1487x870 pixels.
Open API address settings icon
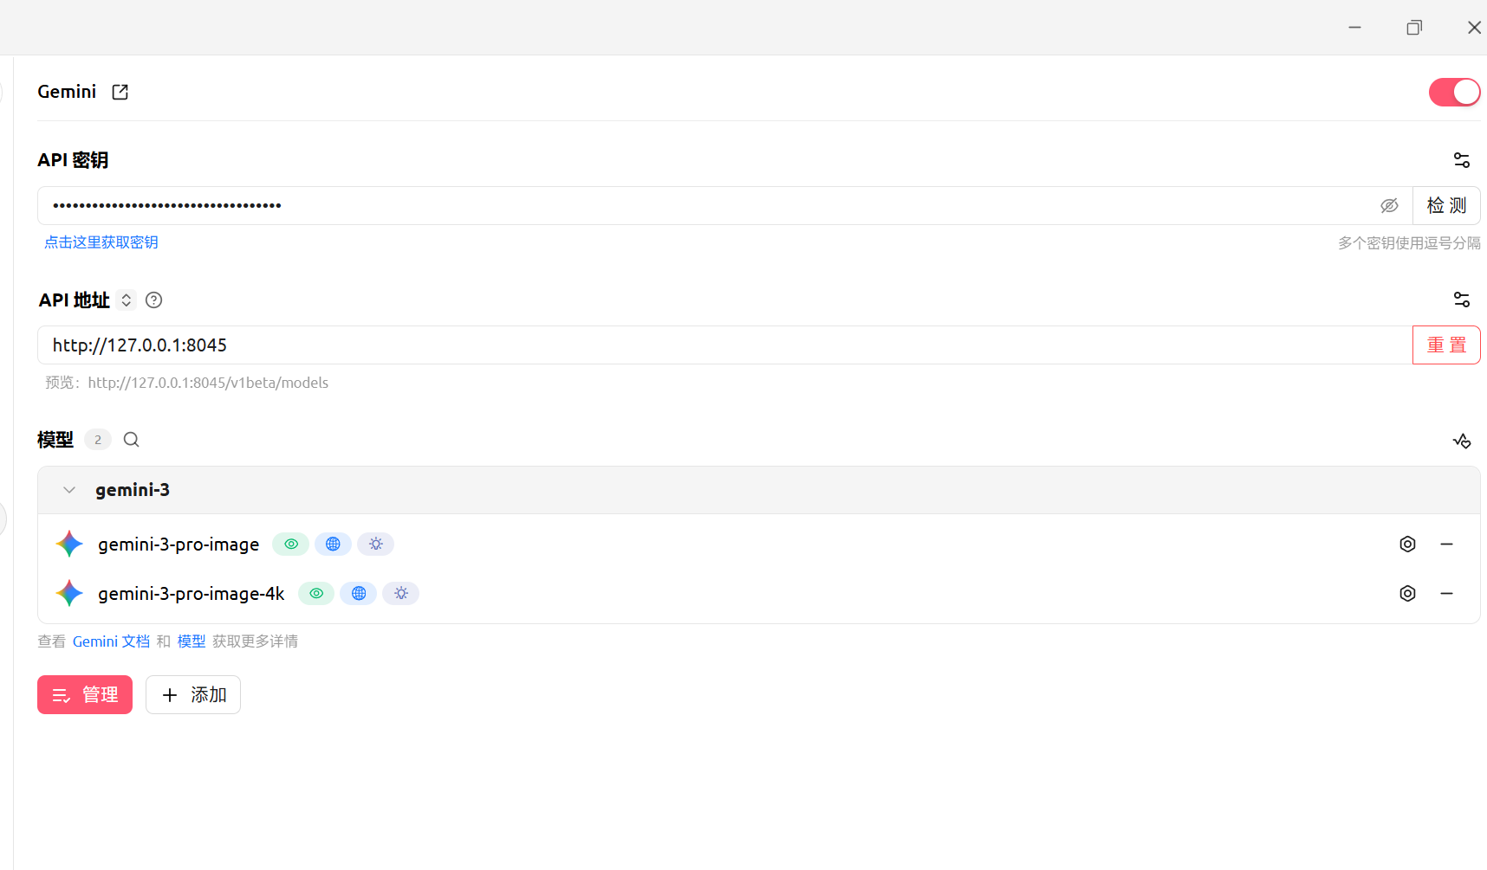(x=1461, y=300)
